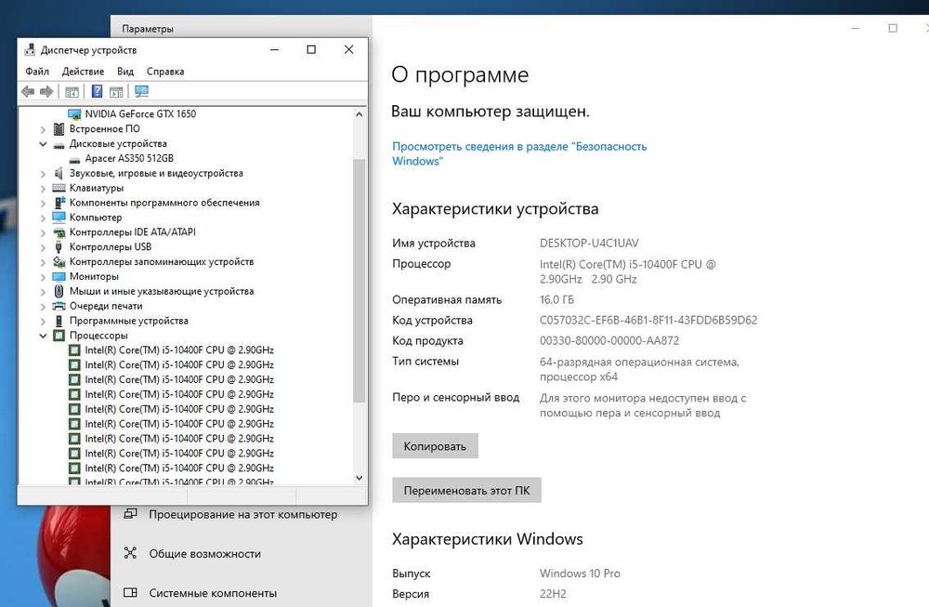Click the Мониторы display icon

click(59, 277)
